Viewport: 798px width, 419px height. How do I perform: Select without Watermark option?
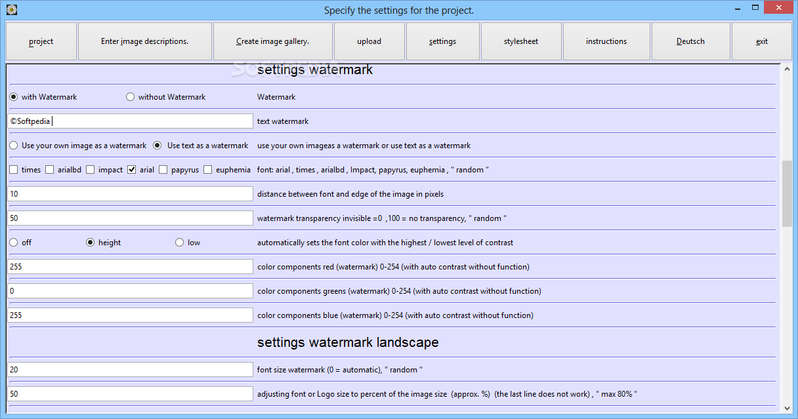pos(131,97)
